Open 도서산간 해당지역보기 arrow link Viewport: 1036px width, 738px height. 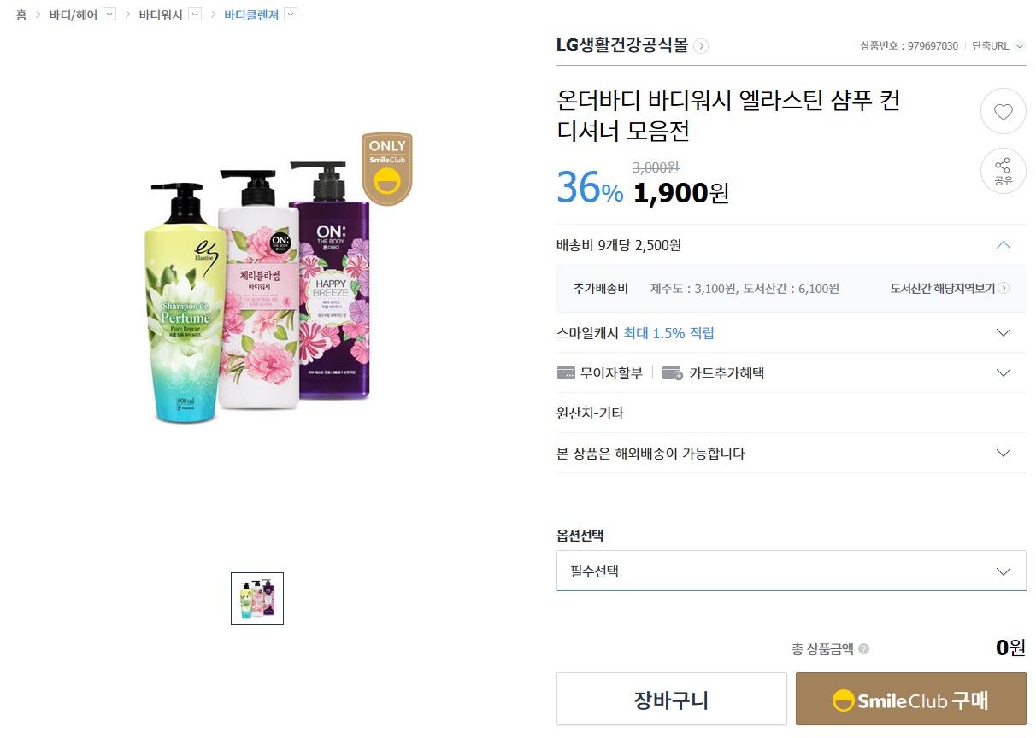[x=1004, y=289]
